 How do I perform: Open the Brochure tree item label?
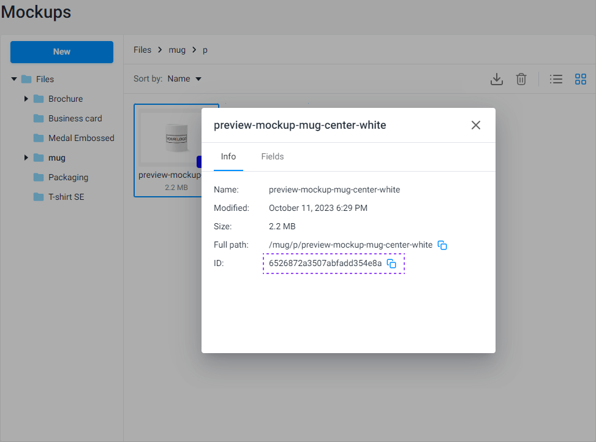pyautogui.click(x=66, y=99)
